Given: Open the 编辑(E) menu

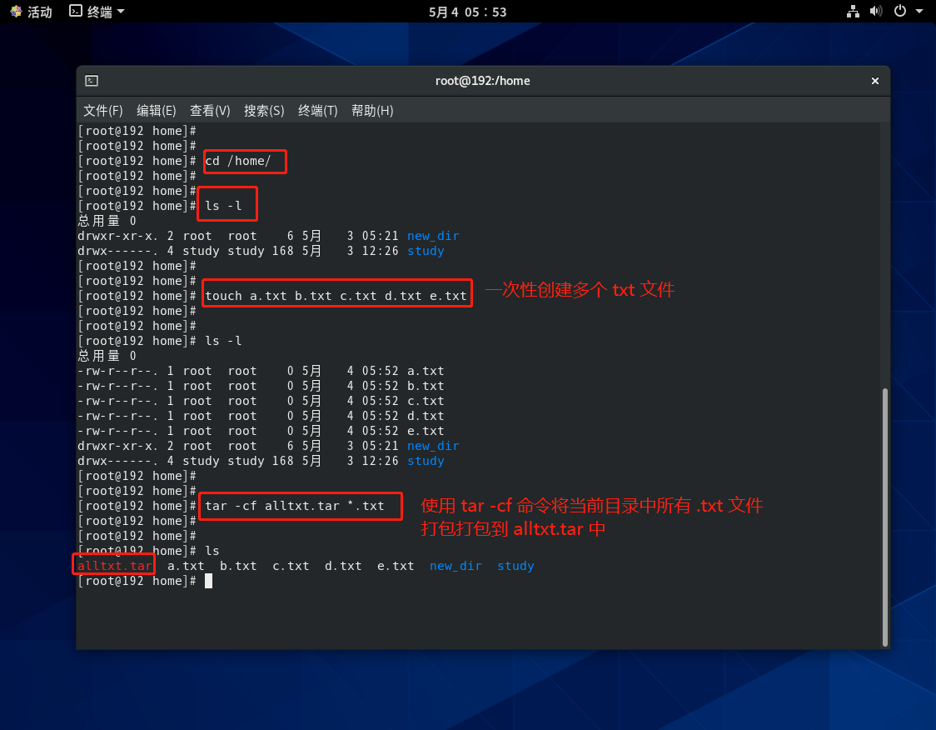Looking at the screenshot, I should (157, 111).
